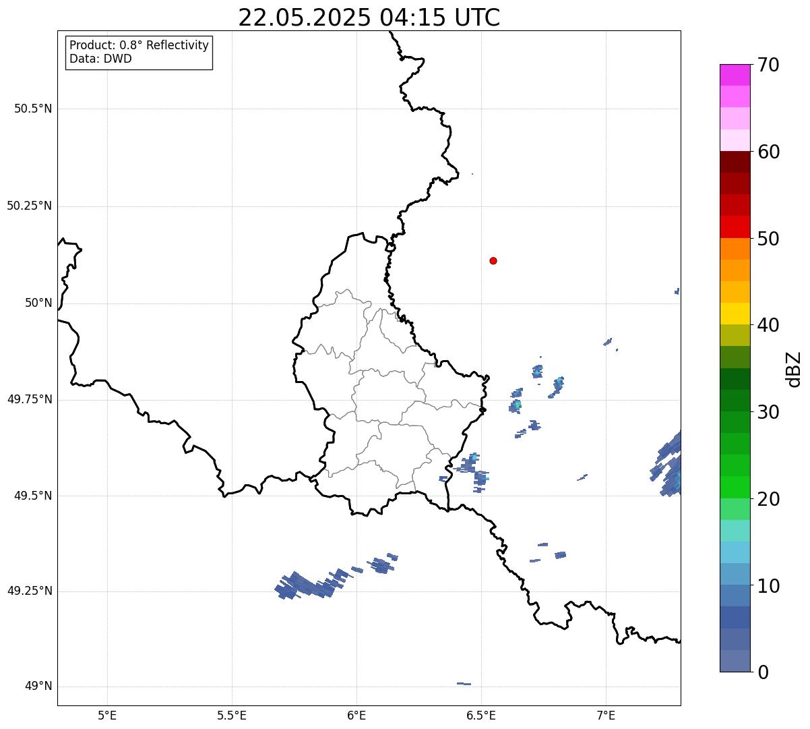Click the 50°N latitude label
810x729 pixels.
[x=38, y=303]
